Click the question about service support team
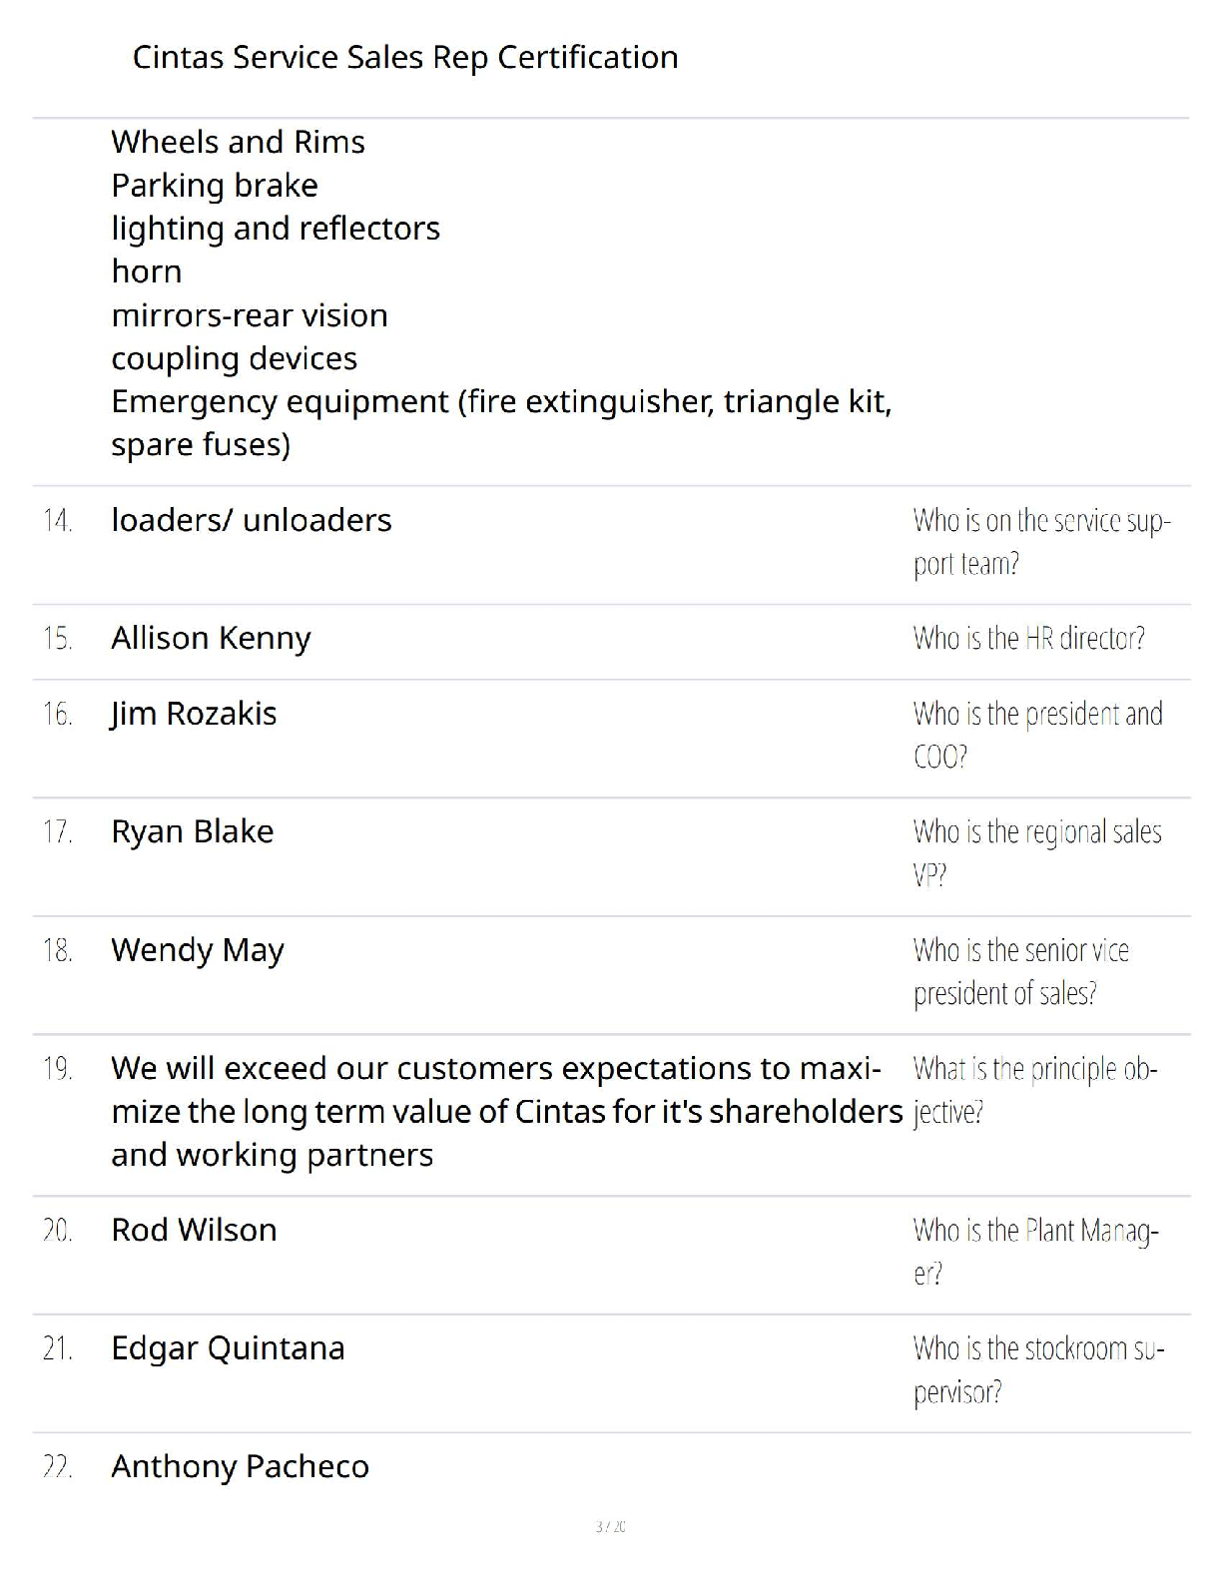 (1041, 542)
